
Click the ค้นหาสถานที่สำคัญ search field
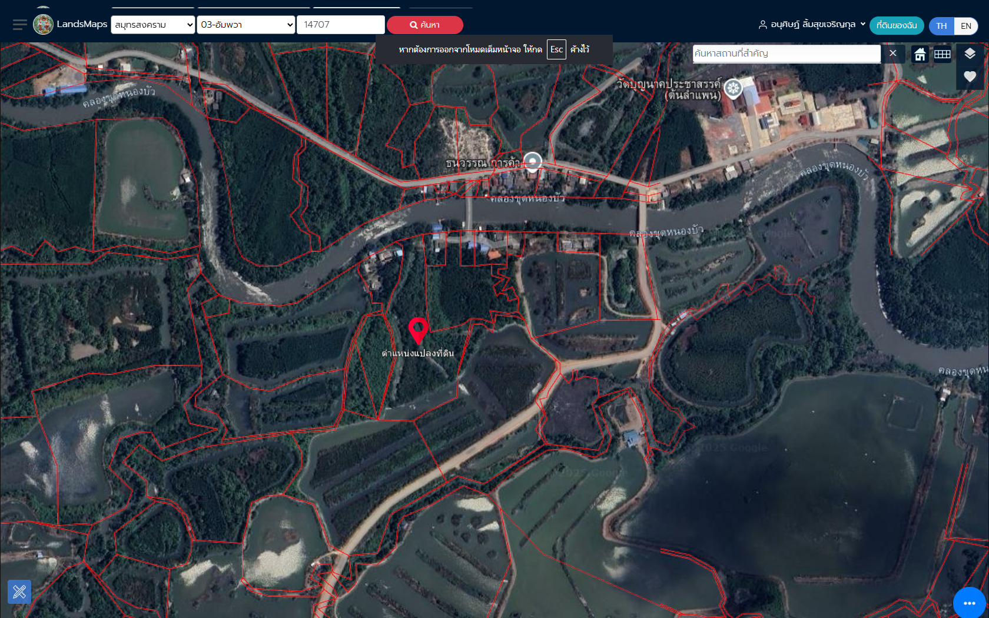point(786,54)
